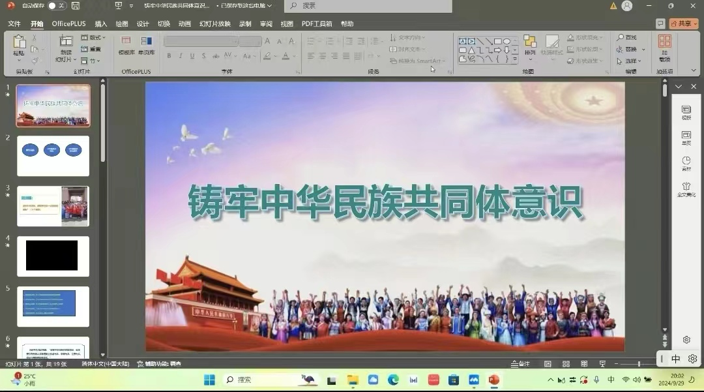This screenshot has width=704, height=392.
Task: Click the 共享 share button
Action: pyautogui.click(x=684, y=23)
